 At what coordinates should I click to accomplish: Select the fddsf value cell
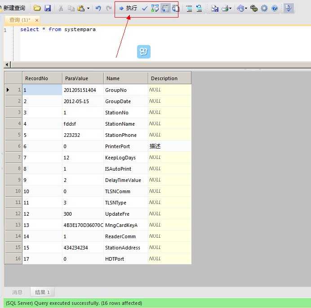83,124
